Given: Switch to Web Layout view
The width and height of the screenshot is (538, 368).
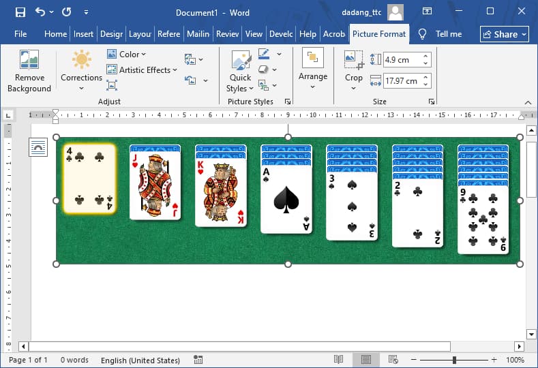Looking at the screenshot, I should pos(393,360).
